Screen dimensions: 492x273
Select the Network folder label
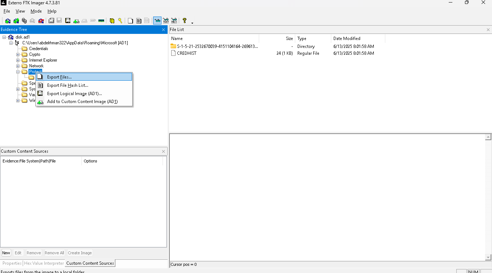coord(36,66)
